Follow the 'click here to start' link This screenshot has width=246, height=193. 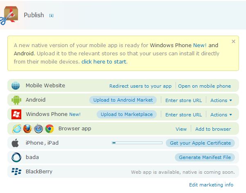(x=104, y=62)
